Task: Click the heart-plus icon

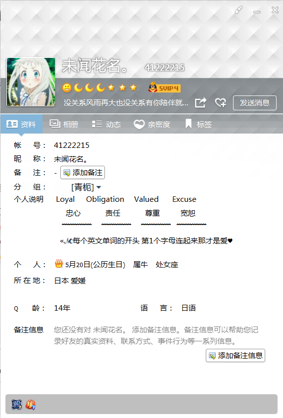Action: pos(221,102)
